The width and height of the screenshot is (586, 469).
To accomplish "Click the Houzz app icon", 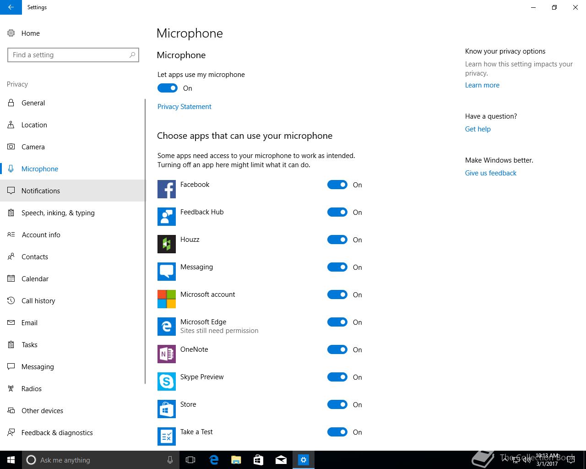I will coord(167,244).
